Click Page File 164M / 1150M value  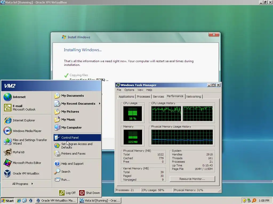[203, 169]
